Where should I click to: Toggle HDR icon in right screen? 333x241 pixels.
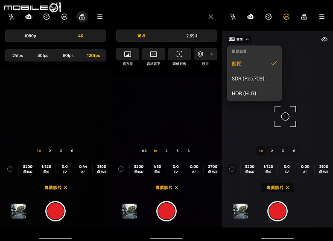(x=269, y=17)
